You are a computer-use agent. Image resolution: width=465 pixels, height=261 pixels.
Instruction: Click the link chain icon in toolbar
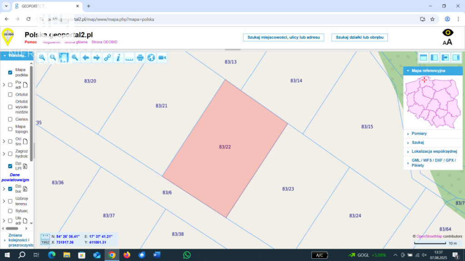[107, 58]
